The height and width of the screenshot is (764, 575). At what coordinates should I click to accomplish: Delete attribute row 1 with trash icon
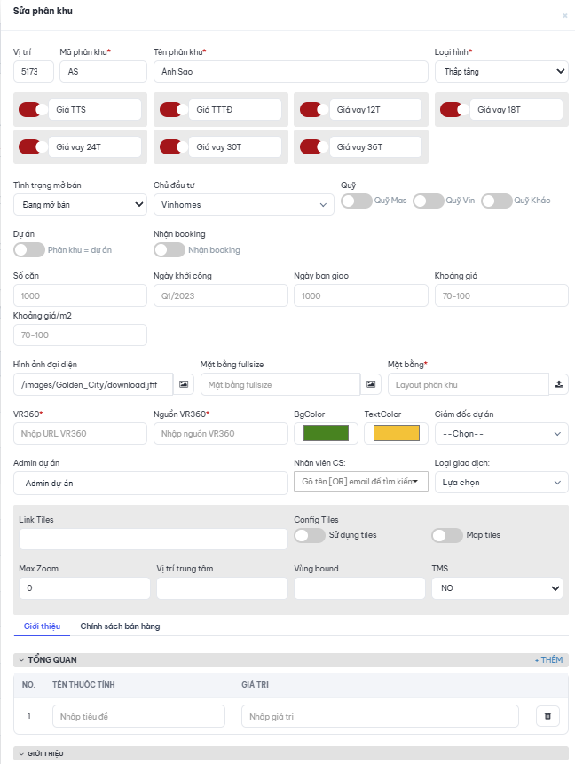click(547, 716)
